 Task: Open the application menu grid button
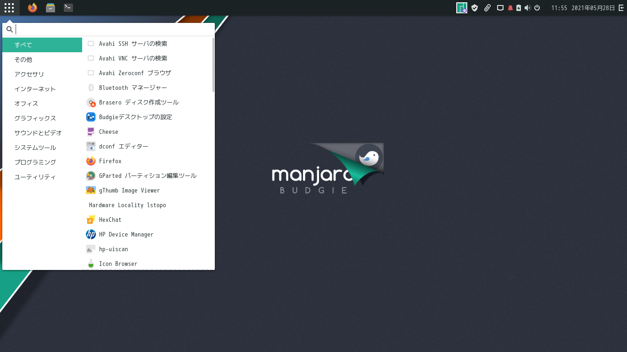tap(9, 8)
